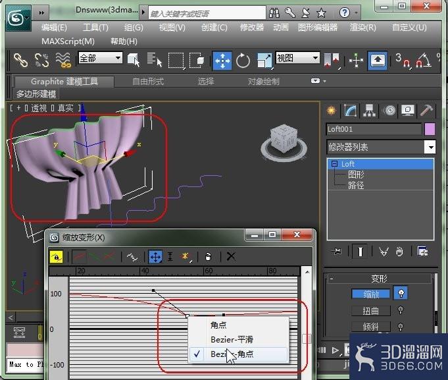Toggle 3D Snaps button

403,61
